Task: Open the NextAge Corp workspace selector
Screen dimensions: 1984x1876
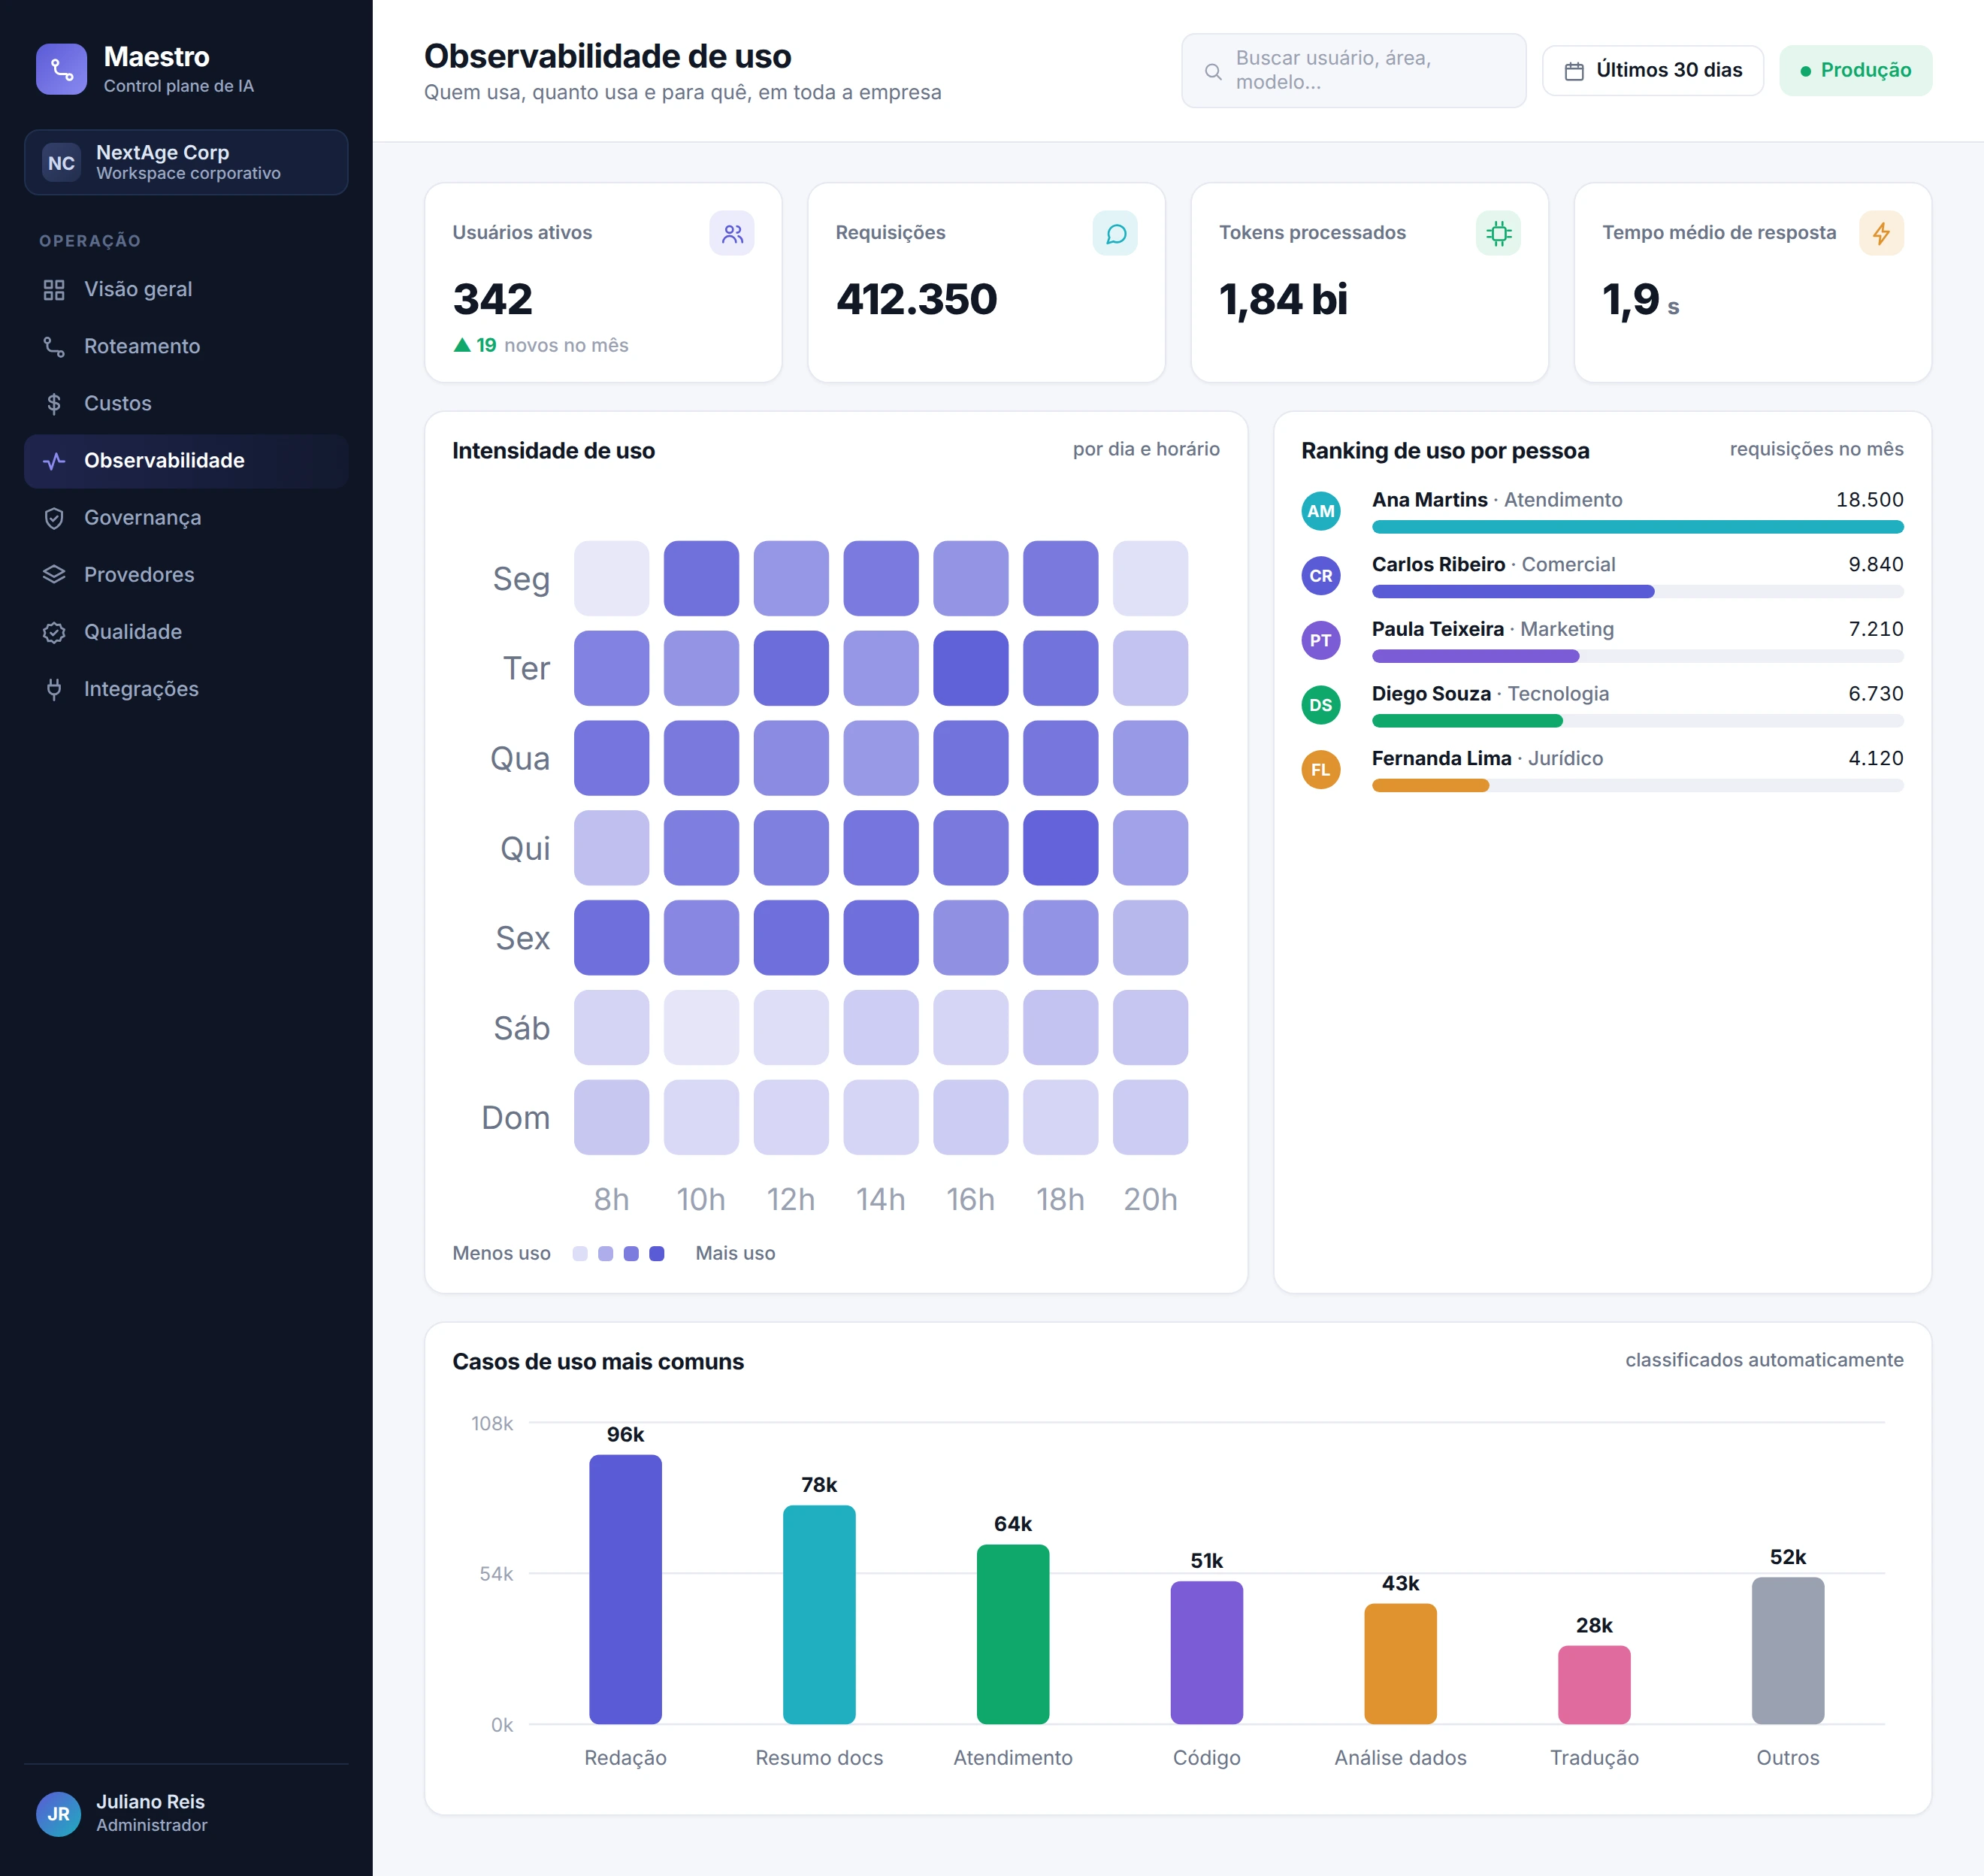Action: tap(186, 162)
